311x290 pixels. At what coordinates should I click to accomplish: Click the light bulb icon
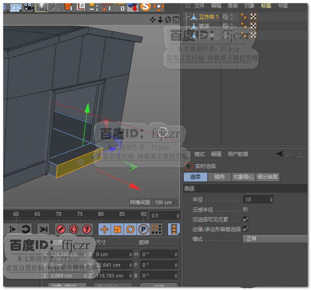[x=42, y=7]
